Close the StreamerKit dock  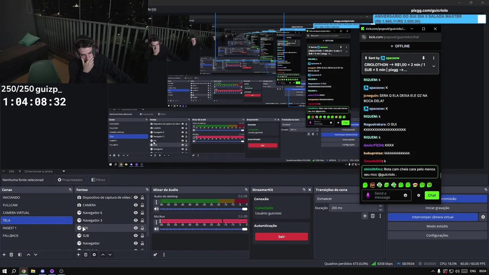click(310, 190)
